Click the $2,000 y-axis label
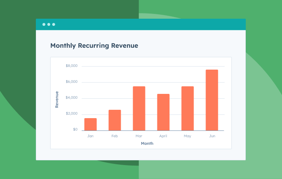The width and height of the screenshot is (282, 179). [72, 114]
